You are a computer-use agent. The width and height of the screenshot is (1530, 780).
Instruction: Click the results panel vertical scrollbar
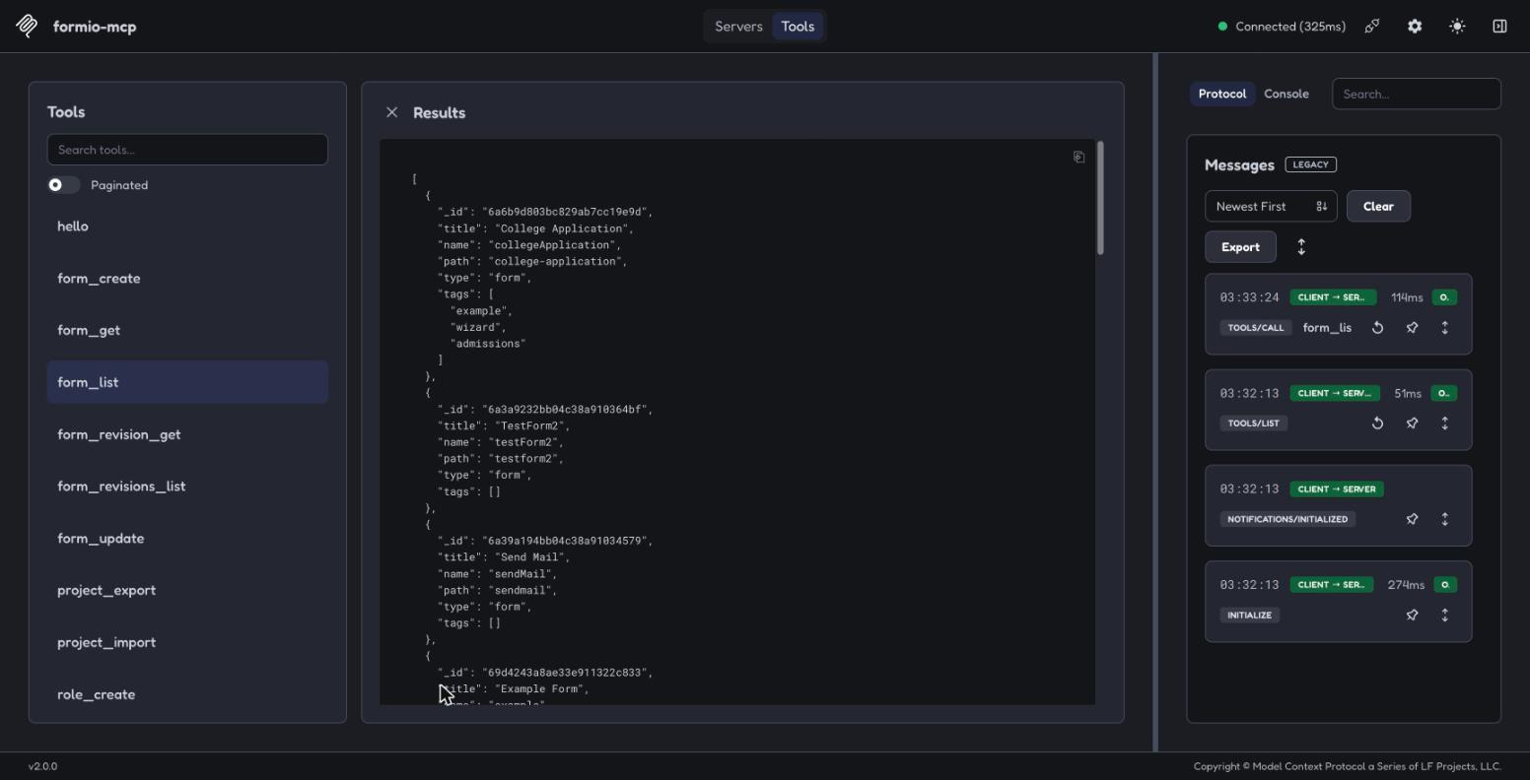1100,198
